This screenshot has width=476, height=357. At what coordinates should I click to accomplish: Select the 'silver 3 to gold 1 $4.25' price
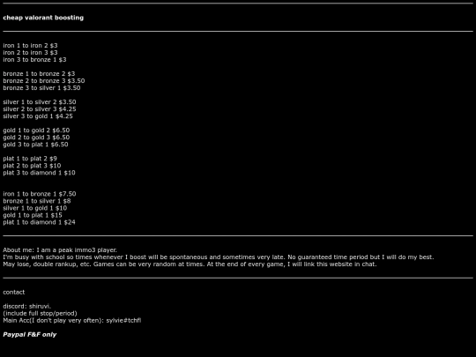(x=38, y=116)
